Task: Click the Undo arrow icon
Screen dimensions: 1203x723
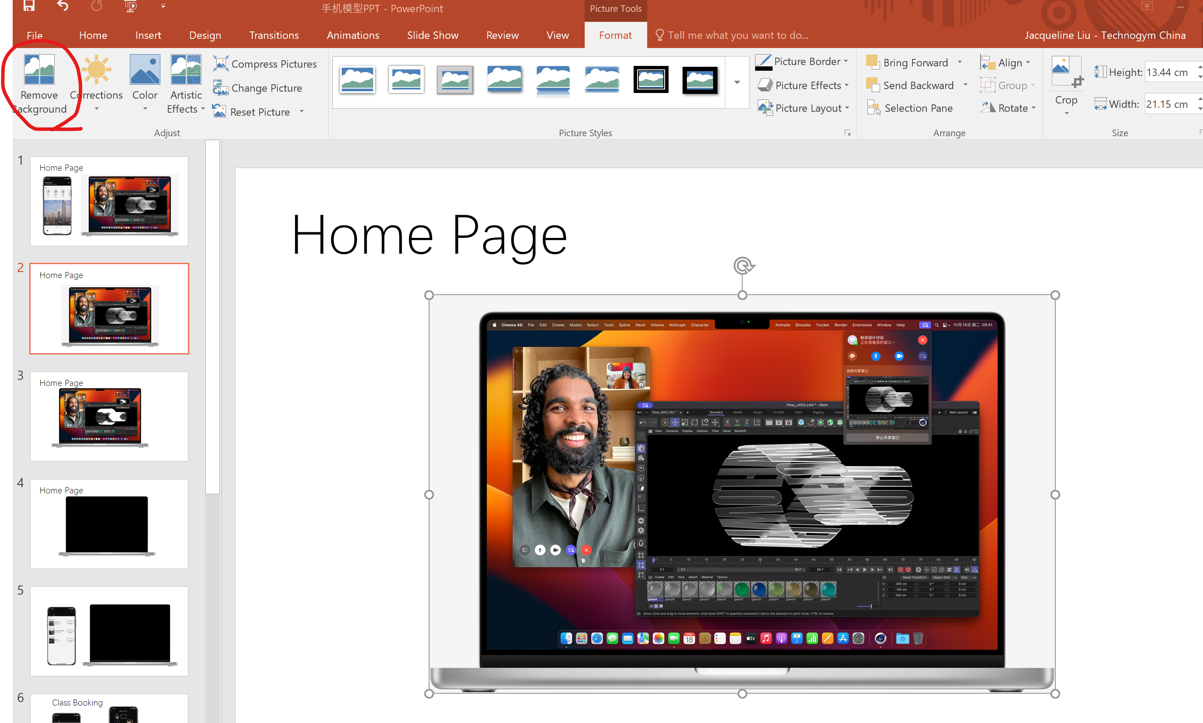Action: point(62,7)
